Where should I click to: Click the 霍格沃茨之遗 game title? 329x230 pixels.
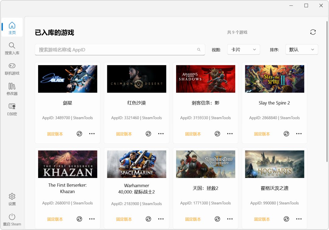(x=275, y=188)
